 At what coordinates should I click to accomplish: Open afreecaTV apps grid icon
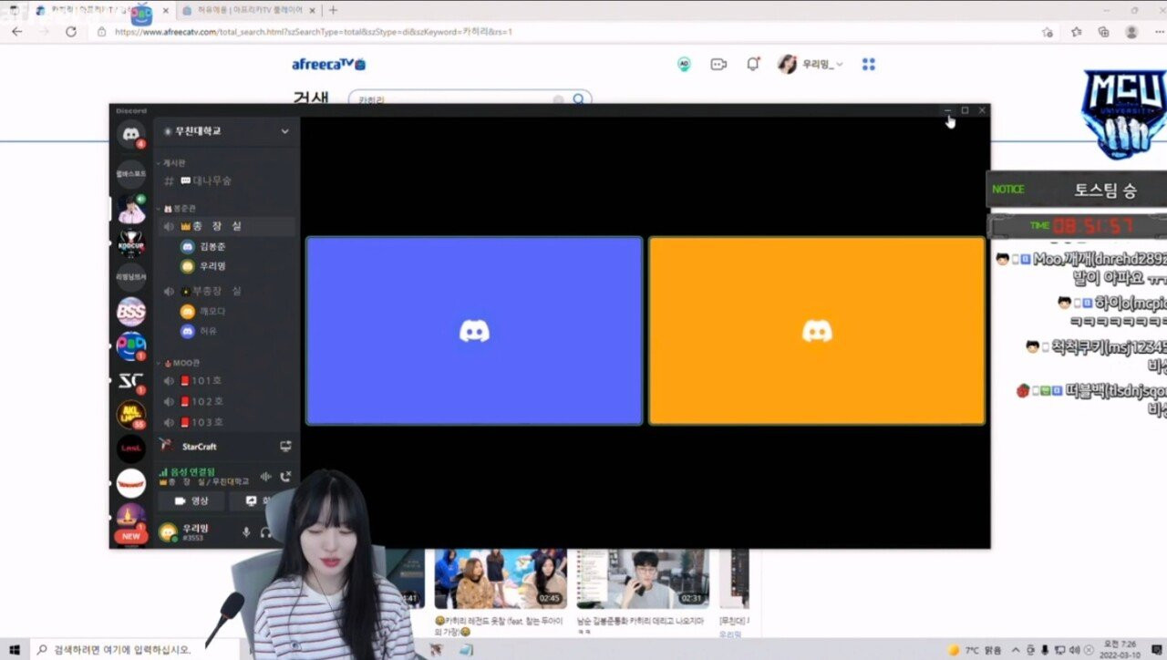tap(868, 65)
